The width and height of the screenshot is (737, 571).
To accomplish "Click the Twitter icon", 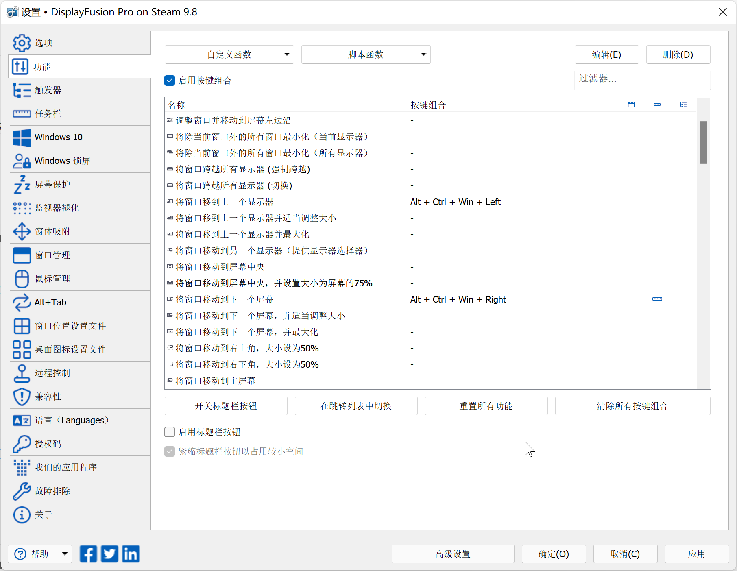I will pos(109,554).
